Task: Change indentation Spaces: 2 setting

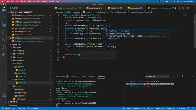Action: [137, 108]
